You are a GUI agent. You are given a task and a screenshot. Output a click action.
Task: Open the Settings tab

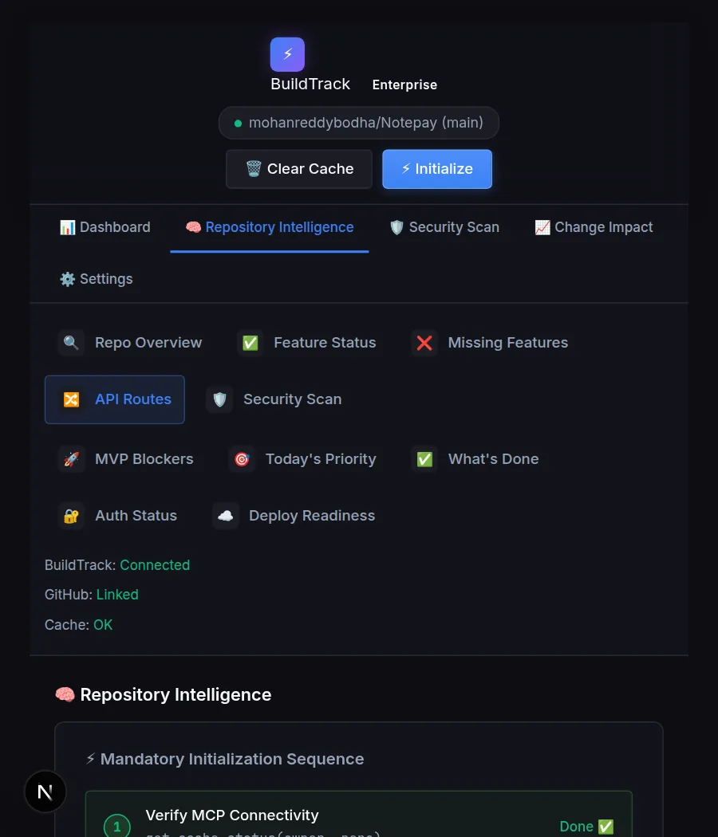[97, 279]
